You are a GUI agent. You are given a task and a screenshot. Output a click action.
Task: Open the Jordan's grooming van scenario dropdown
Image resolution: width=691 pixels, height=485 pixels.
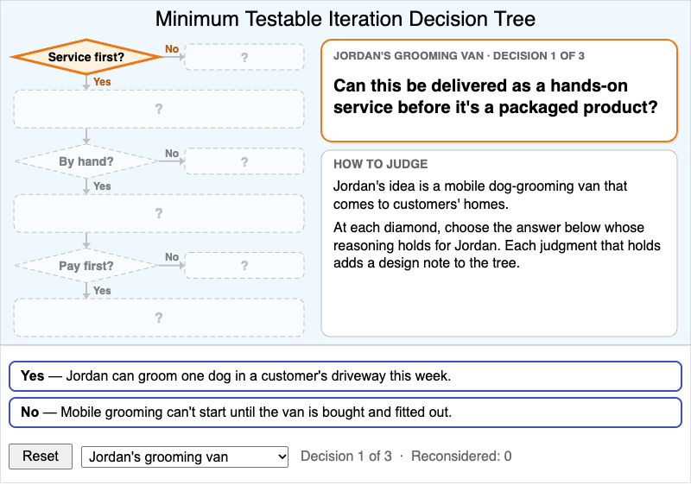pos(185,457)
